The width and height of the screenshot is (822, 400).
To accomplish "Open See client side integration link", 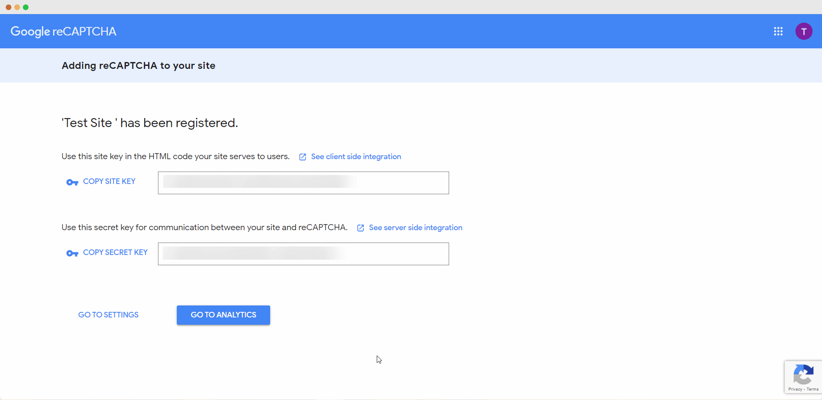I will (x=356, y=157).
